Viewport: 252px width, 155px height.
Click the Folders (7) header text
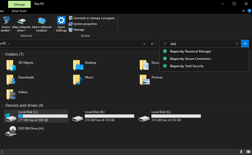point(14,54)
